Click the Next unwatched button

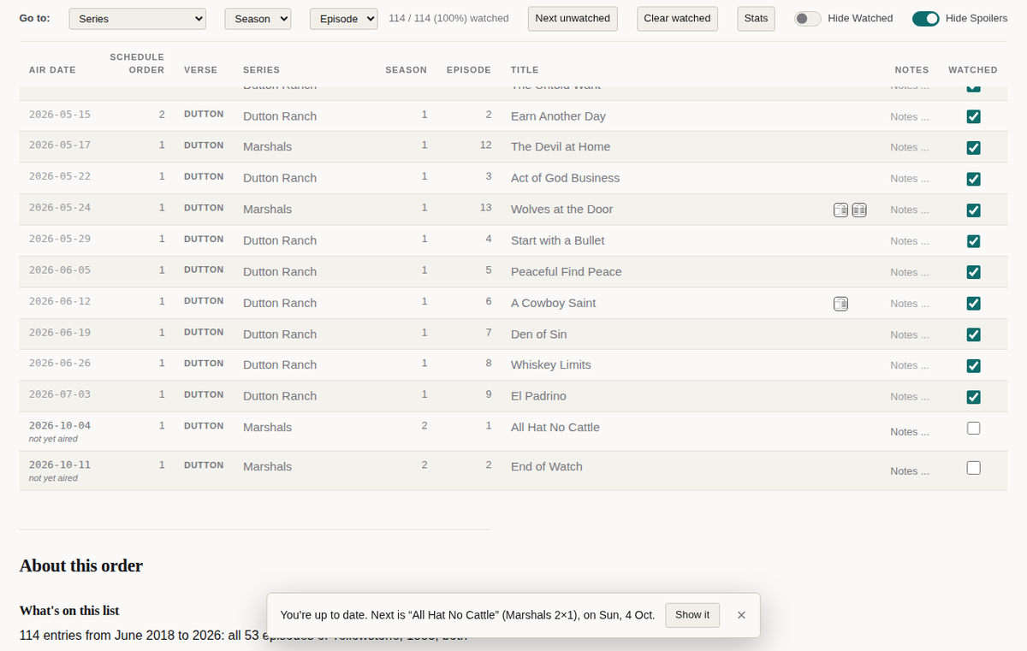573,19
